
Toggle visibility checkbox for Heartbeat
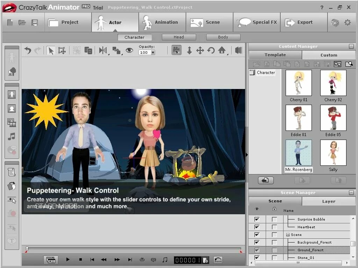click(x=257, y=227)
